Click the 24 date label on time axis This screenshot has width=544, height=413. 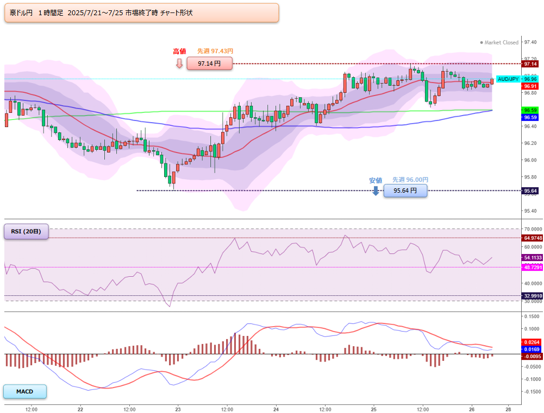coord(276,409)
